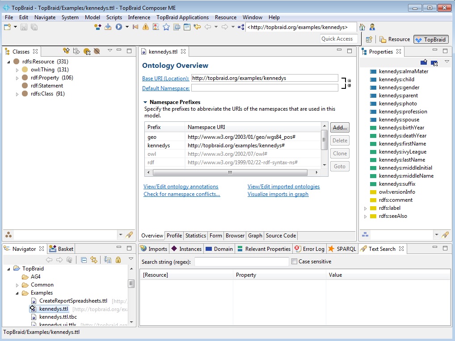
Task: Click the blue run button in toolbar
Action: pyautogui.click(x=119, y=27)
